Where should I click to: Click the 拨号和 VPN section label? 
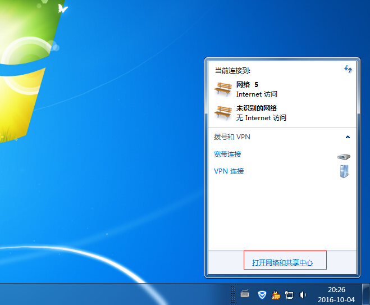coord(232,137)
